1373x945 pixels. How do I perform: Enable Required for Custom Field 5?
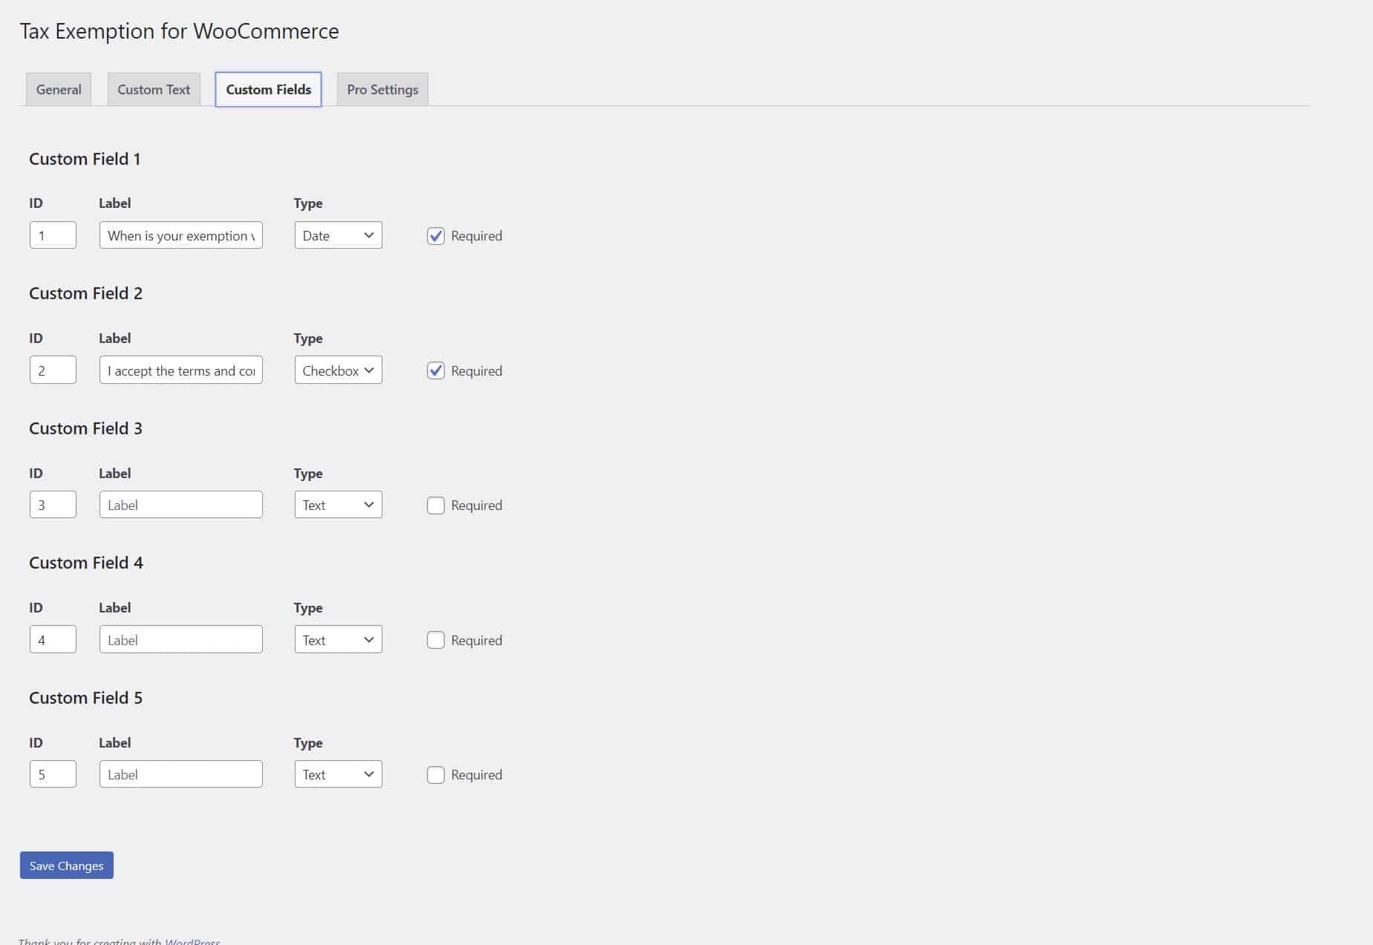[436, 775]
